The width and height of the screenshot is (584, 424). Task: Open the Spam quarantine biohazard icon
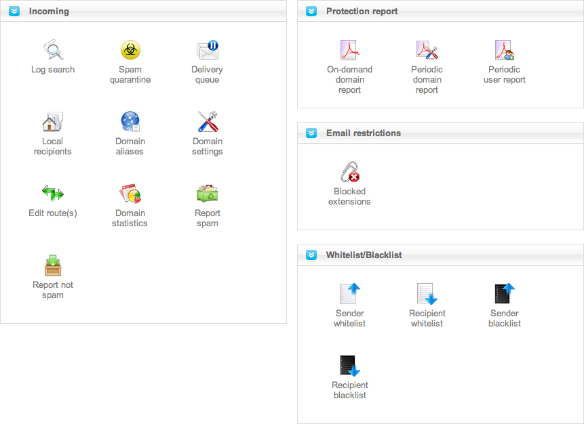pyautogui.click(x=130, y=50)
